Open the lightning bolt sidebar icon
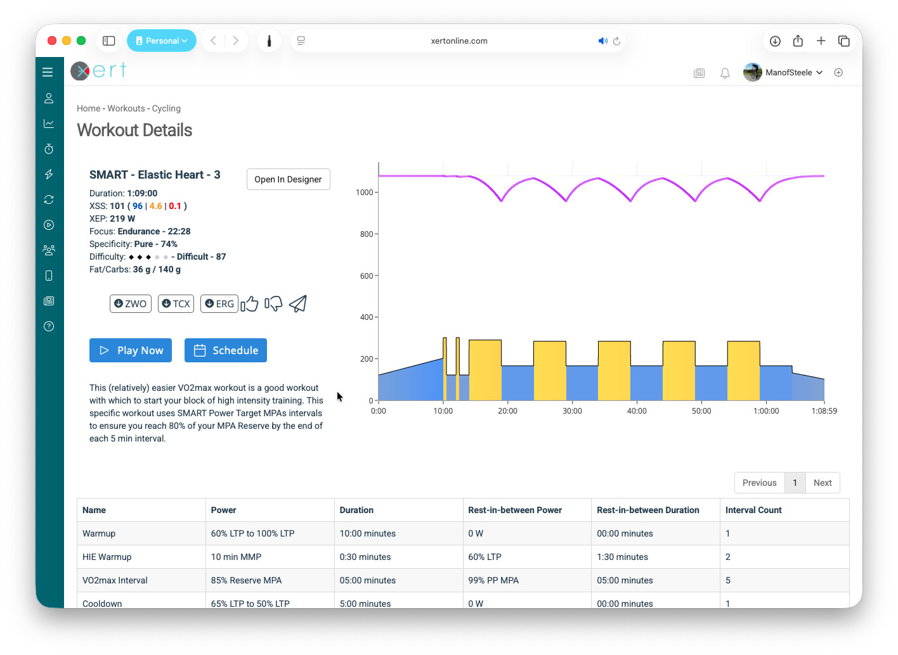Viewport: 898px width, 655px height. [x=49, y=174]
